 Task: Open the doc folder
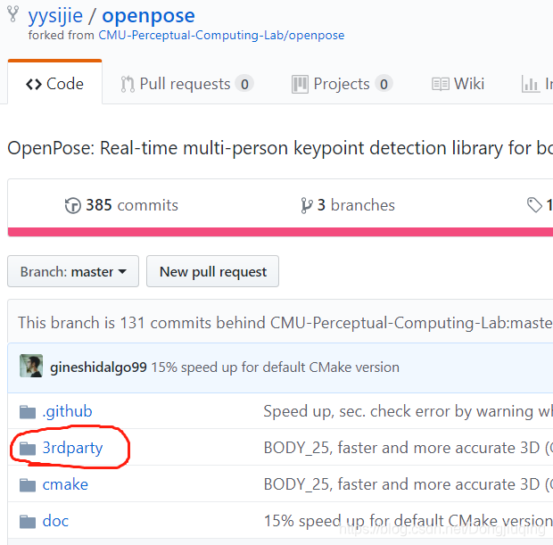[x=55, y=521]
